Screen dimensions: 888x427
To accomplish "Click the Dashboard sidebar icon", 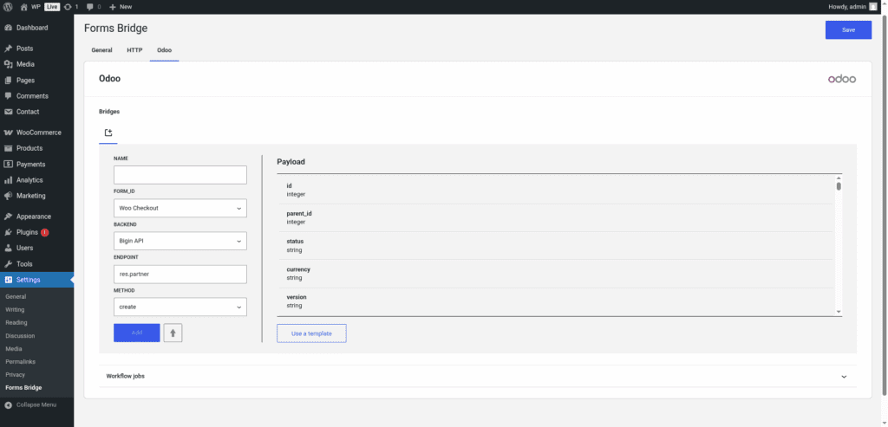I will [9, 28].
